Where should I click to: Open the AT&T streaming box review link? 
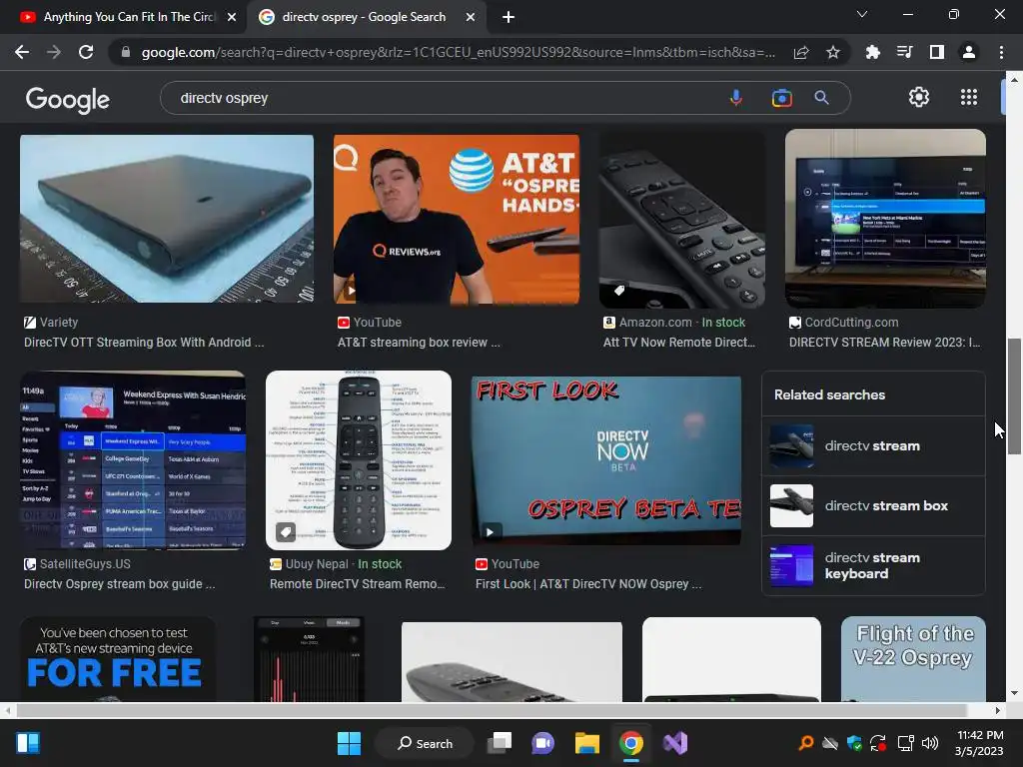tap(419, 343)
